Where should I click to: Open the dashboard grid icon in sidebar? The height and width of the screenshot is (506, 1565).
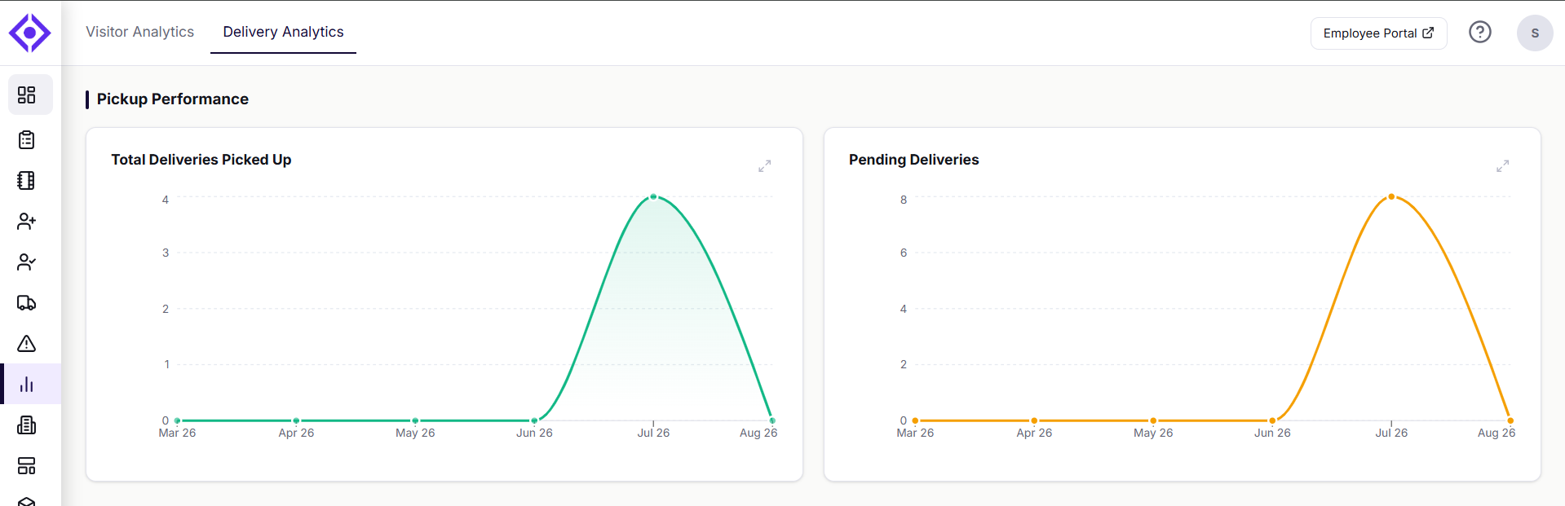(x=27, y=95)
